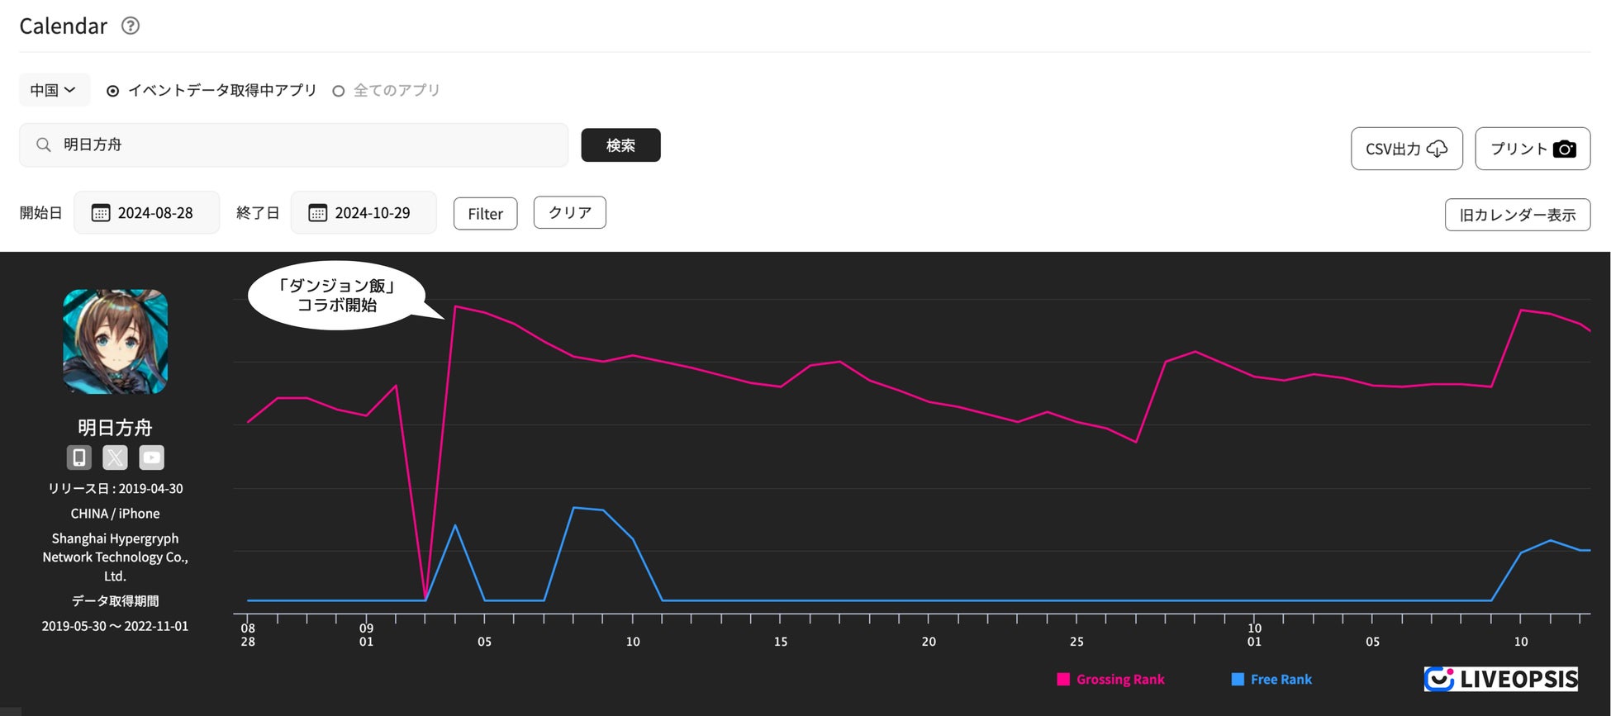Click the Shanghai Hypergryph Network Technology publisher name
The image size is (1611, 716).
point(116,557)
